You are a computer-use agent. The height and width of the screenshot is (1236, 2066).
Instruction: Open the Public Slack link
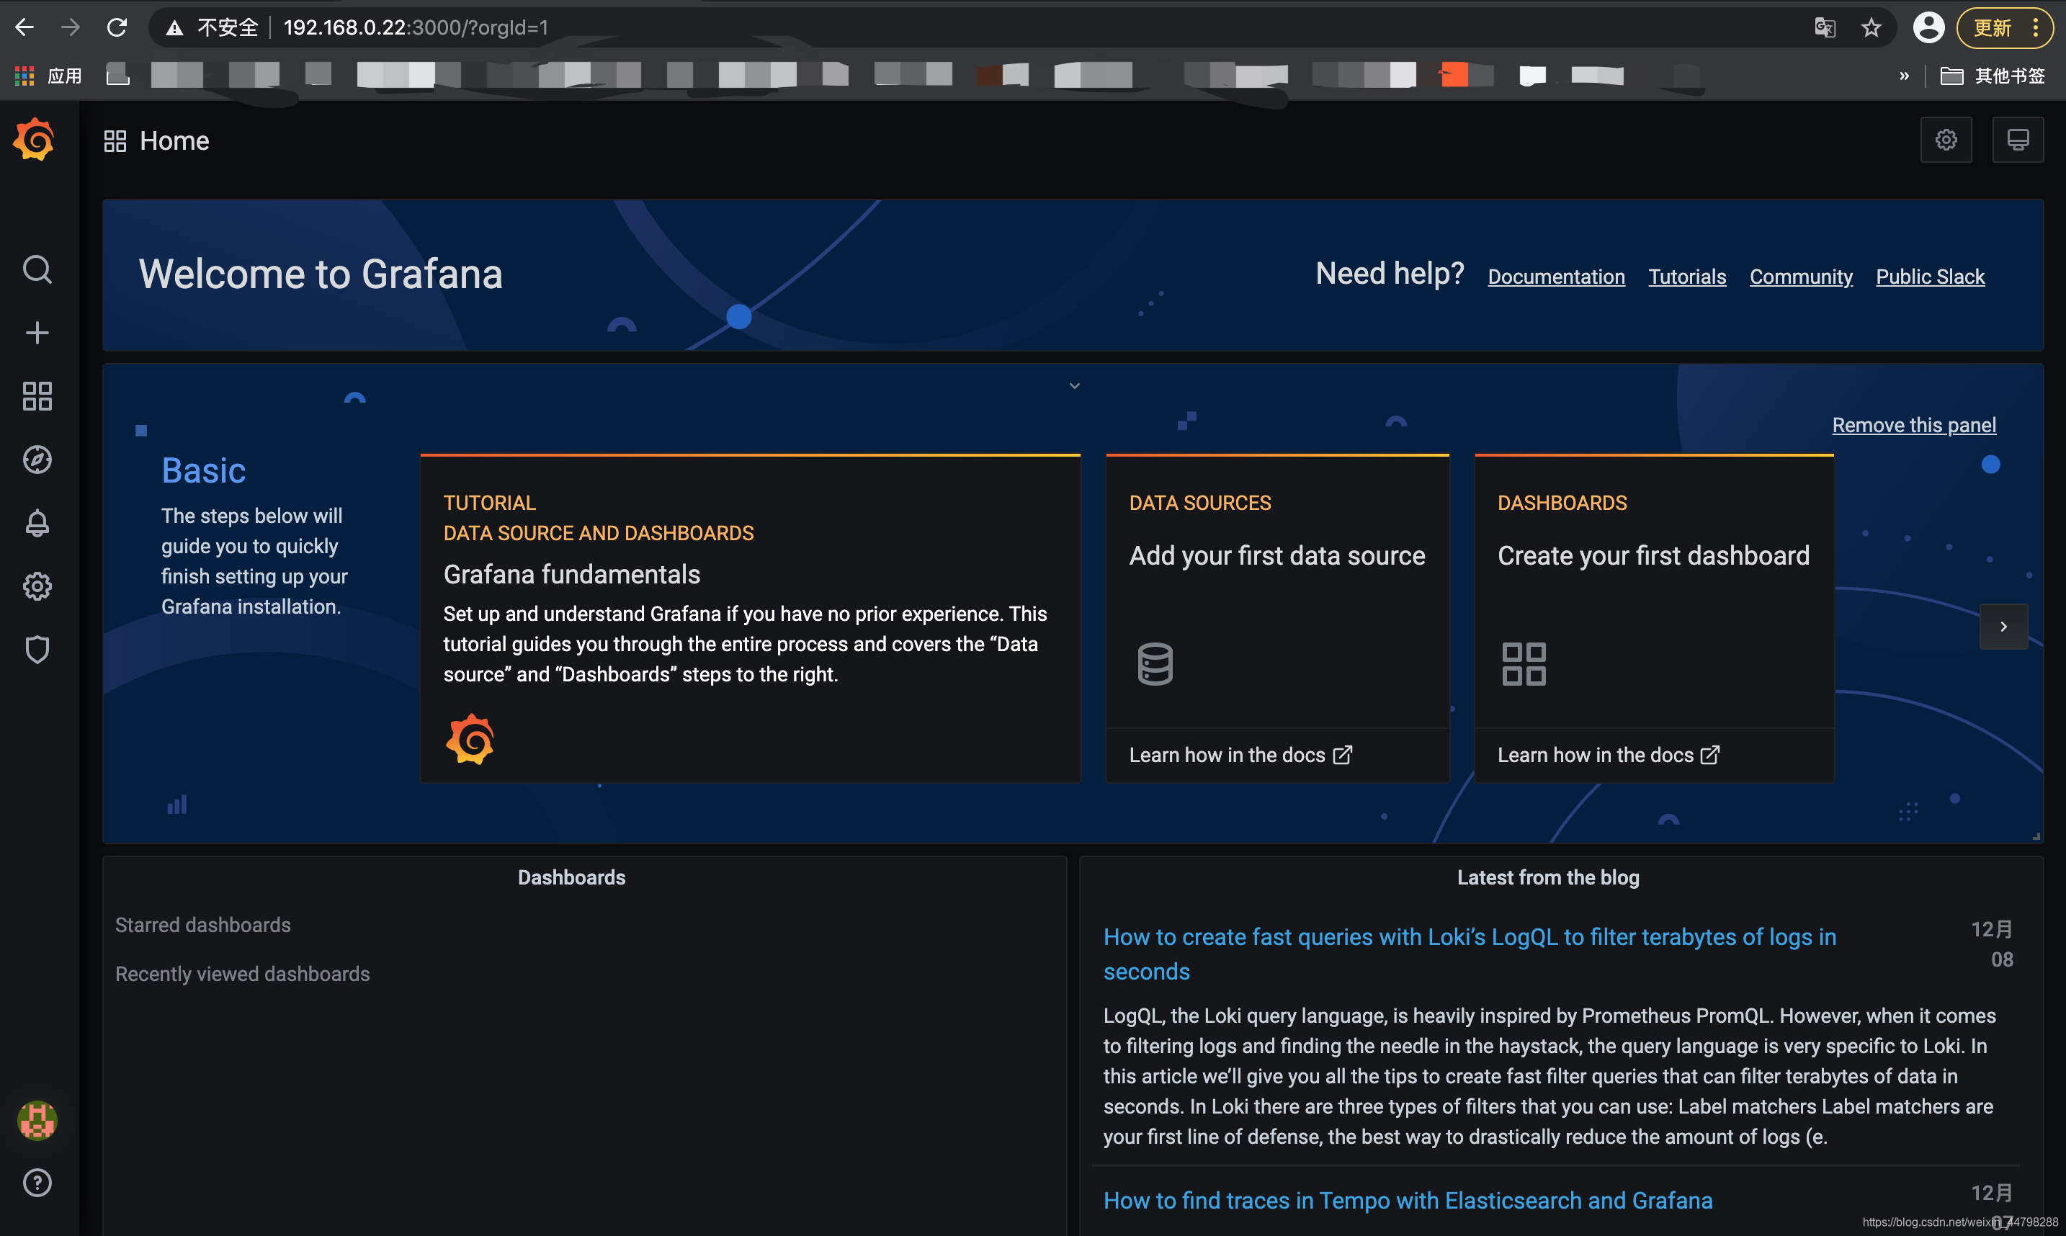click(1931, 277)
